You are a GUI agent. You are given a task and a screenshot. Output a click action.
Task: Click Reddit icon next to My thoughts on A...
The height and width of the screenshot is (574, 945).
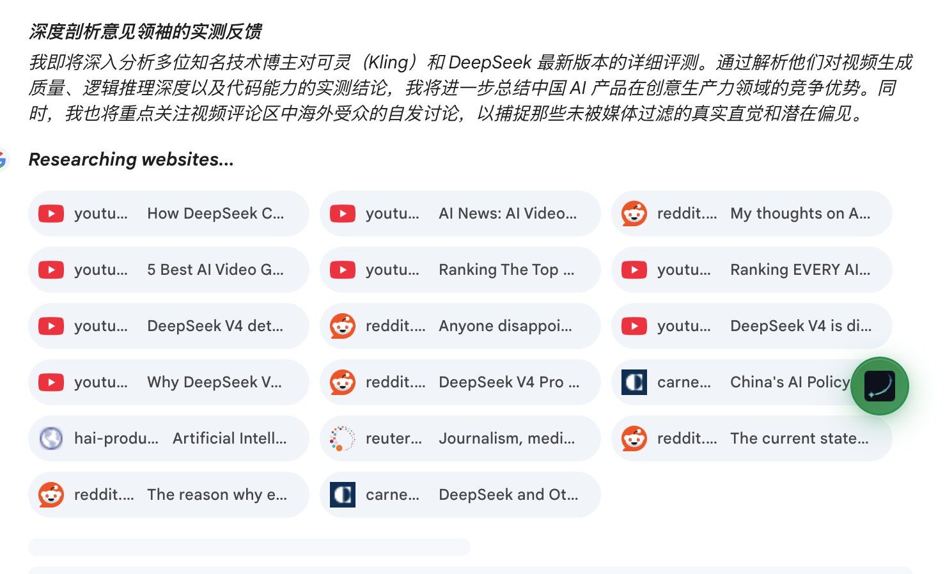pyautogui.click(x=634, y=213)
